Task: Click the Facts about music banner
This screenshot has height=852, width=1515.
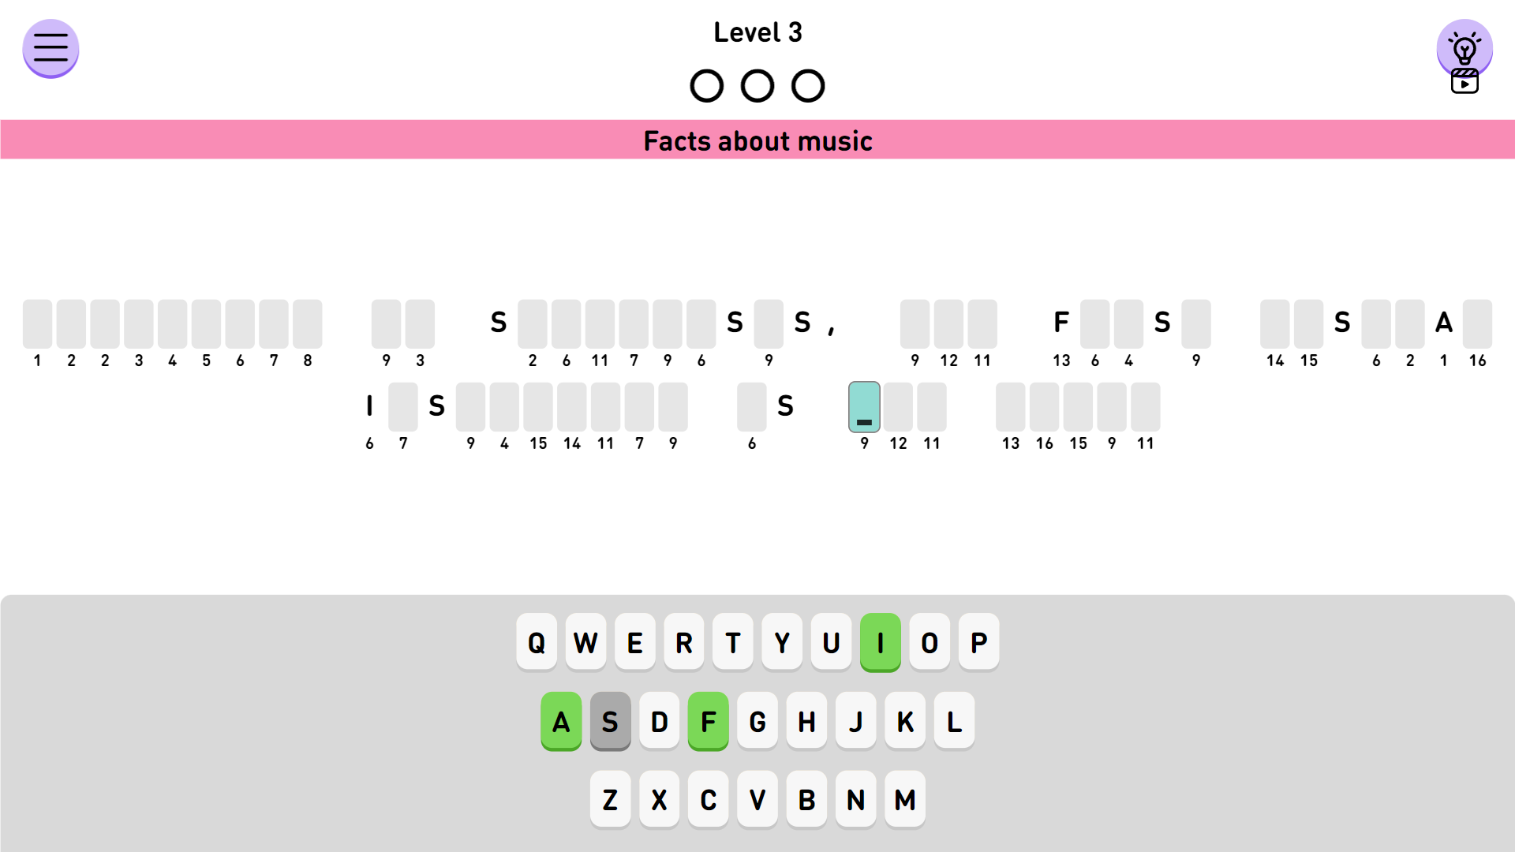Action: click(x=757, y=140)
